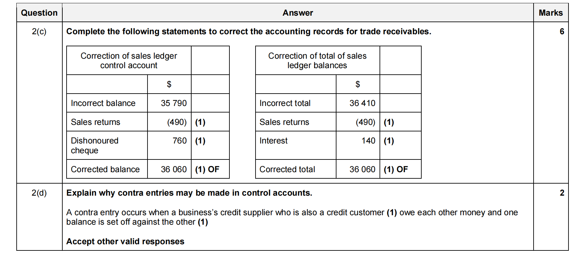Screen dimensions: 576x255
Task: Select the 'Corrected total' label
Action: [x=287, y=170]
